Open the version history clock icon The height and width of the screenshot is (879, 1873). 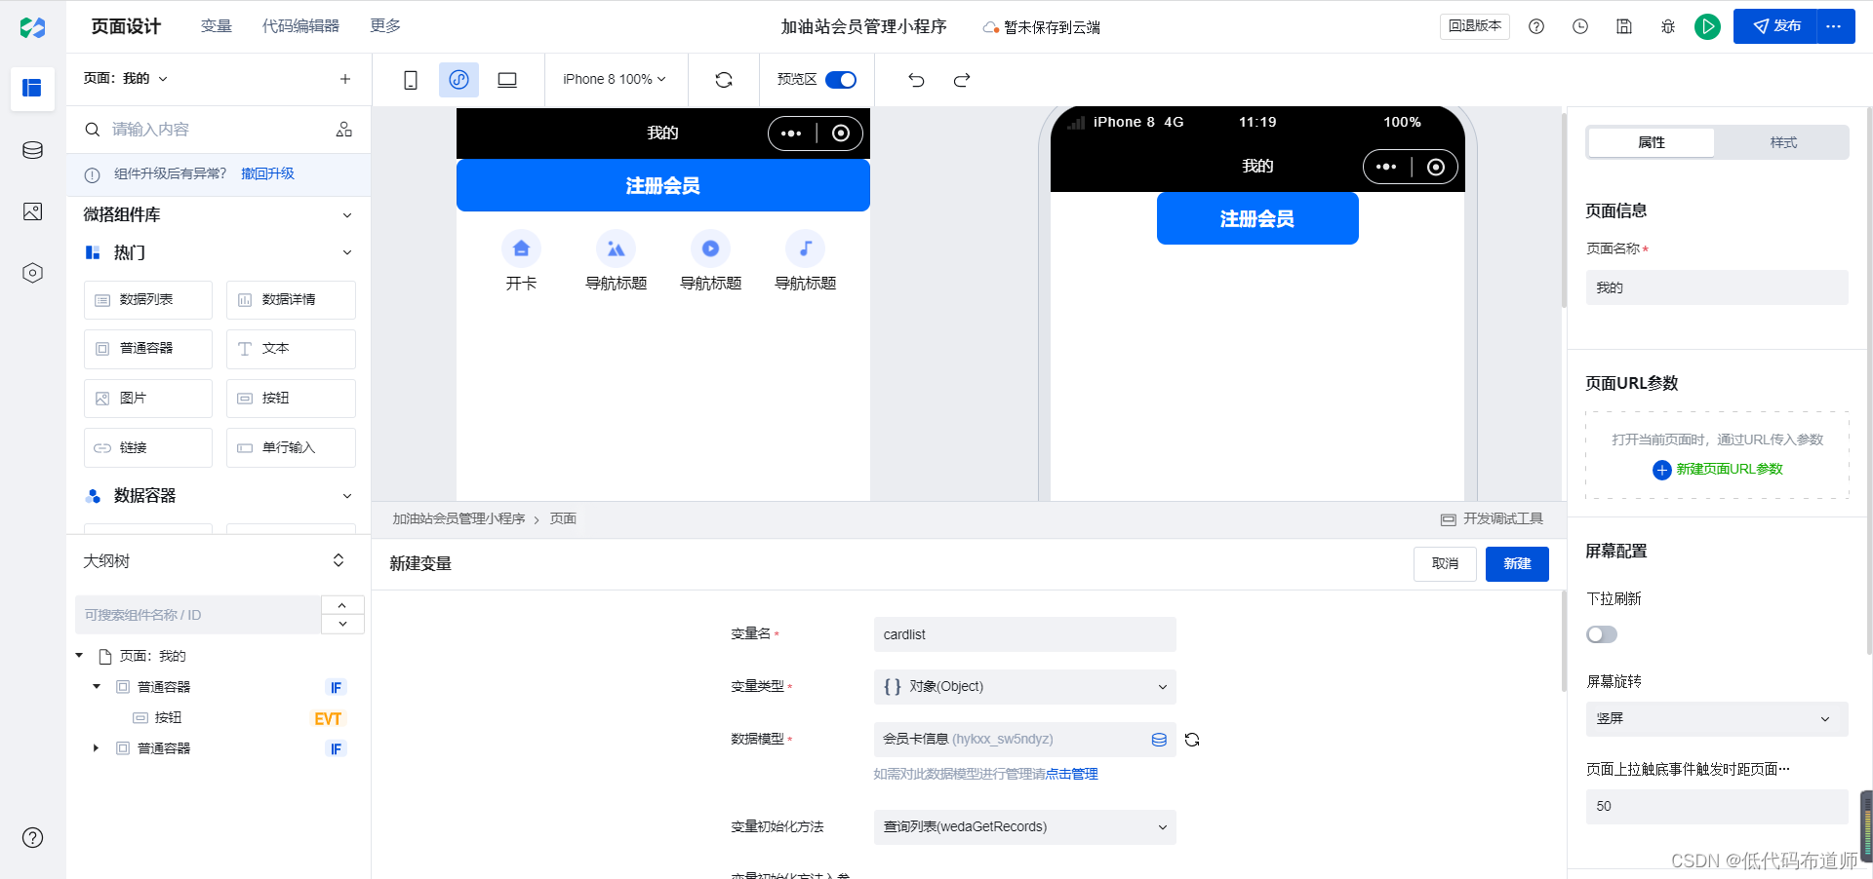tap(1580, 26)
